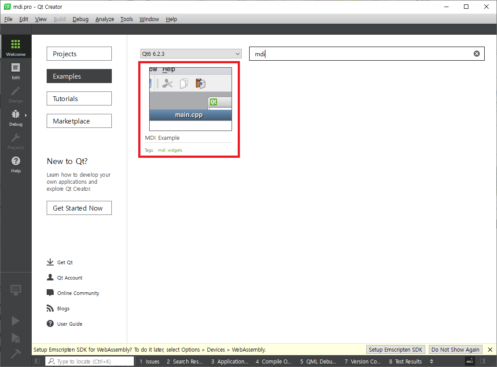Open Debug mode bug icon
497x367 pixels.
click(x=15, y=115)
